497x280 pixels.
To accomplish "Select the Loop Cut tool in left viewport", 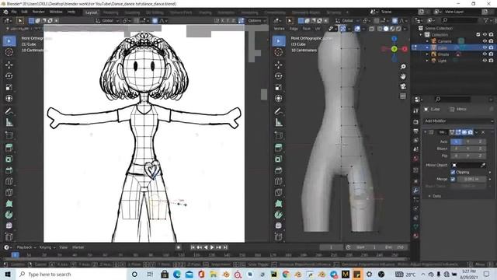I will point(9,181).
